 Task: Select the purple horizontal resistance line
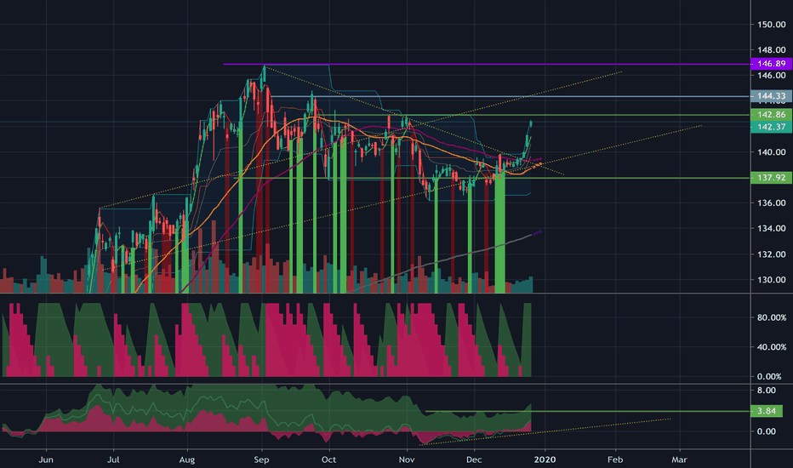(x=486, y=65)
